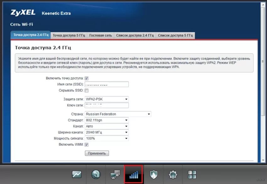Enable the 'Скрывать SSID' checkbox
Screen dimensions: 267x184
(x=86, y=90)
